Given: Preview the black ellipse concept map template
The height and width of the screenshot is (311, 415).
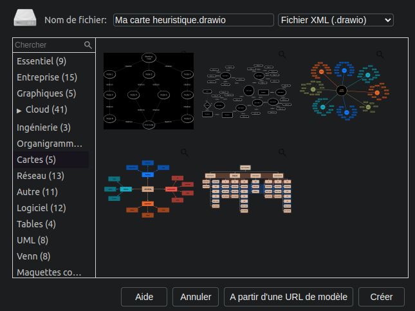Looking at the screenshot, I should pos(282,55).
